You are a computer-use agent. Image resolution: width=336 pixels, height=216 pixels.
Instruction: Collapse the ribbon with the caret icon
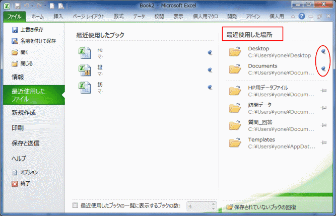[293, 16]
